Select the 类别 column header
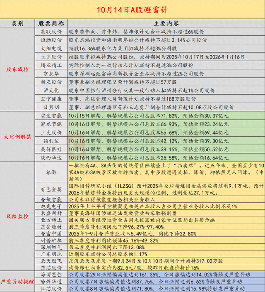The width and height of the screenshot is (265, 292). [17, 23]
